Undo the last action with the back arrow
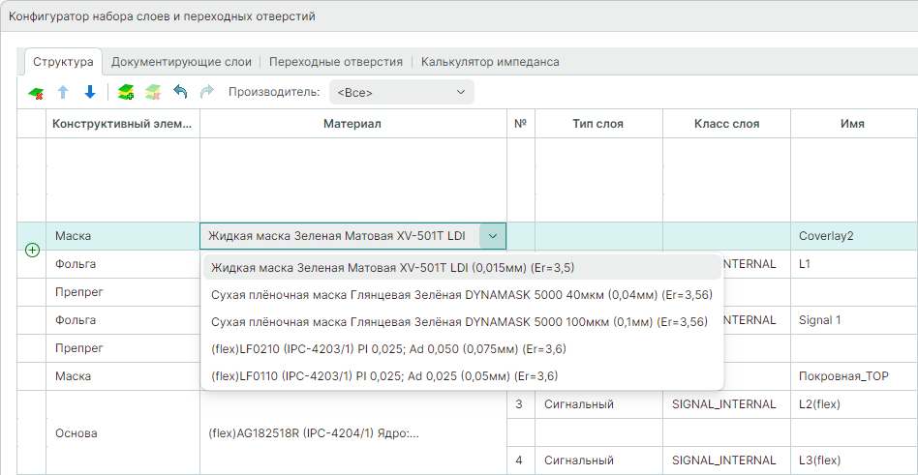Viewport: 918px width, 475px height. [180, 93]
